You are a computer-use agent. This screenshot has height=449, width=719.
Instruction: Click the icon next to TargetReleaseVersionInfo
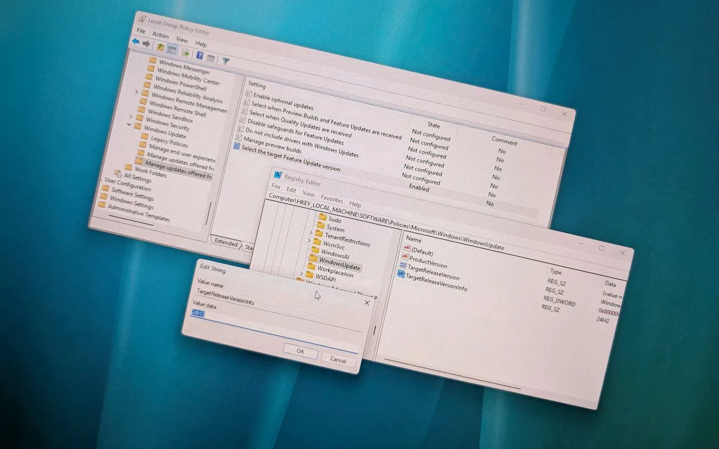(401, 273)
